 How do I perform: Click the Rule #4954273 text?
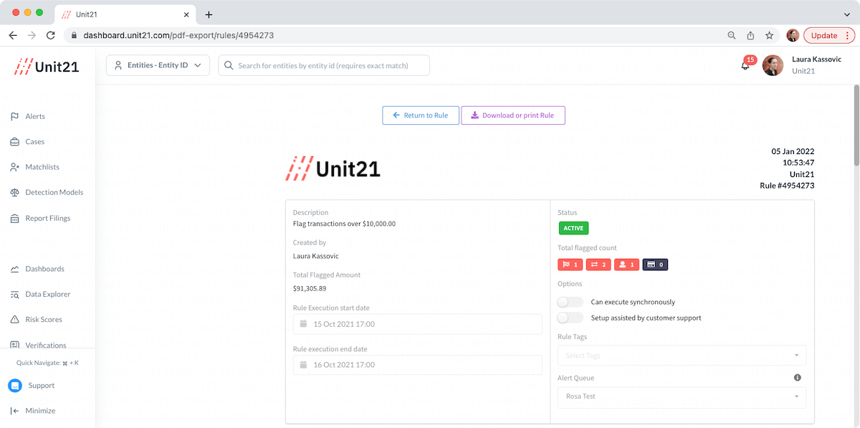(787, 186)
